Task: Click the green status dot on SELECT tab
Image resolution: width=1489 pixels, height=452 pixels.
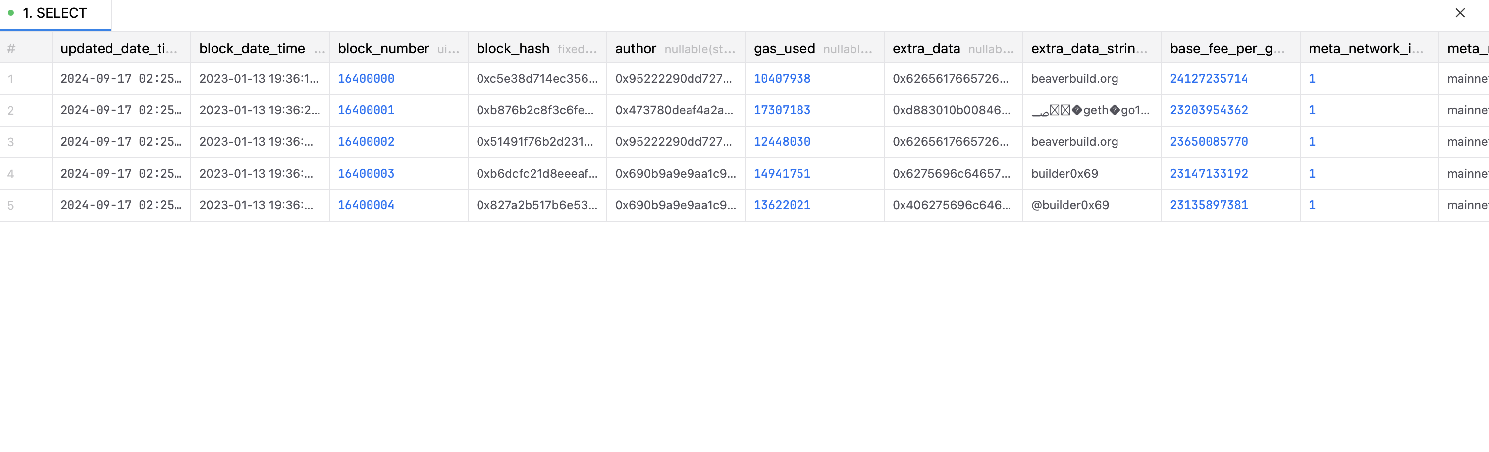Action: 11,13
